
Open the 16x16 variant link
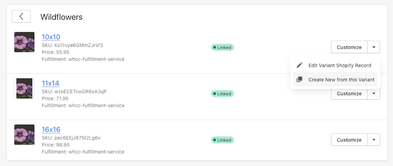(x=51, y=129)
